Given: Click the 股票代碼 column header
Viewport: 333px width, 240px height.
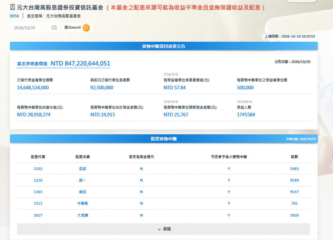Looking at the screenshot, I should point(38,157).
